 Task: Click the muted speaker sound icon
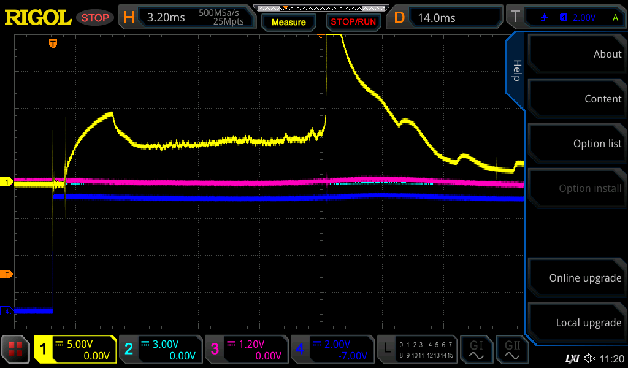pyautogui.click(x=589, y=358)
